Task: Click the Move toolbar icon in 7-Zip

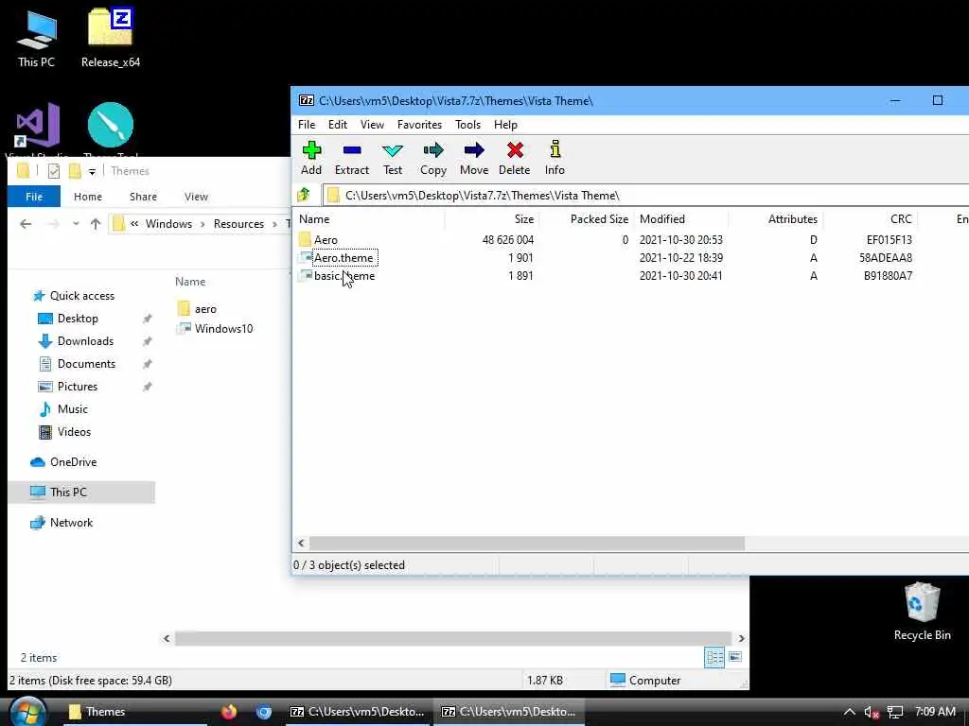Action: [x=474, y=158]
